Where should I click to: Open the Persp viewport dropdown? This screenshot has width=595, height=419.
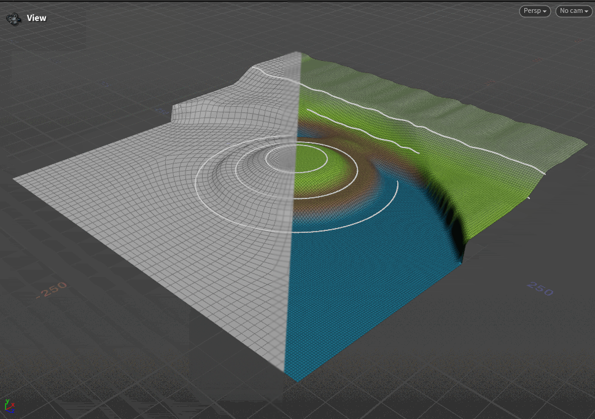[535, 11]
